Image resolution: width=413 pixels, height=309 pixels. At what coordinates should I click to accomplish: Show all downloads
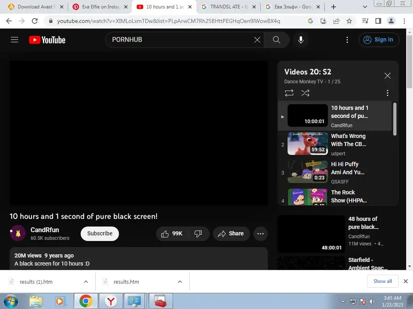coord(382,281)
